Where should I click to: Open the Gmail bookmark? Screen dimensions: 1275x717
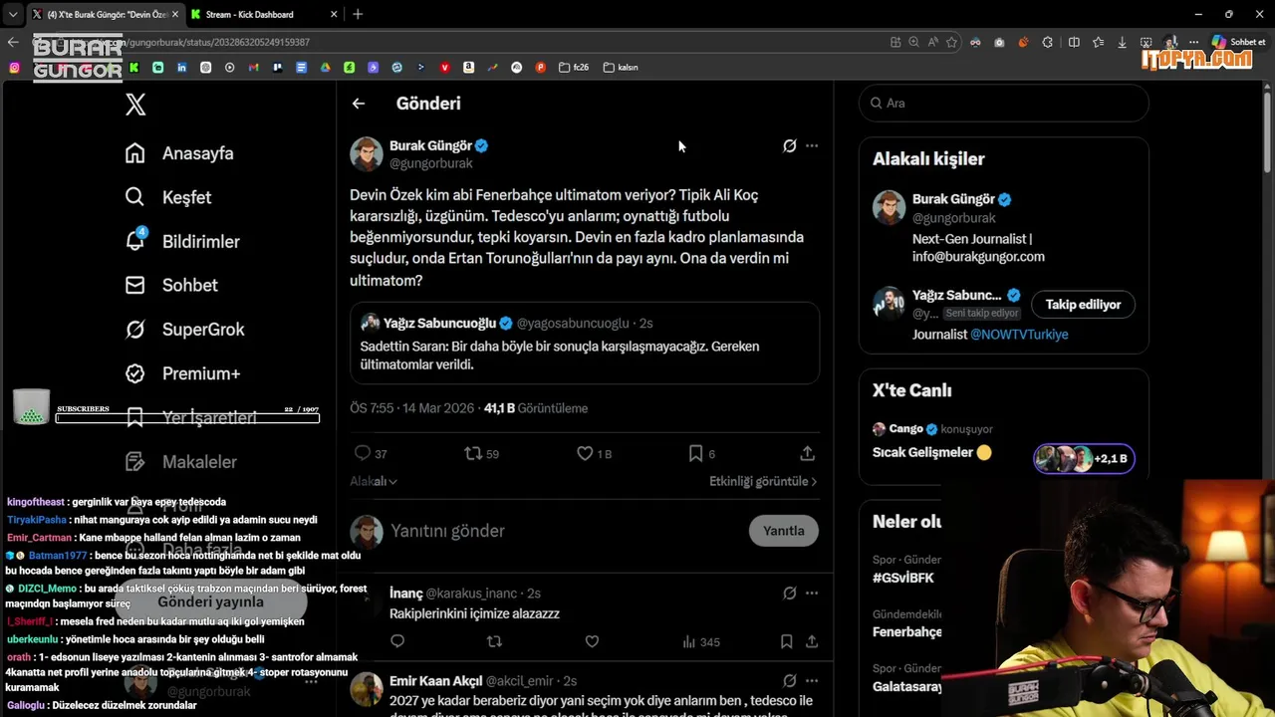point(254,68)
